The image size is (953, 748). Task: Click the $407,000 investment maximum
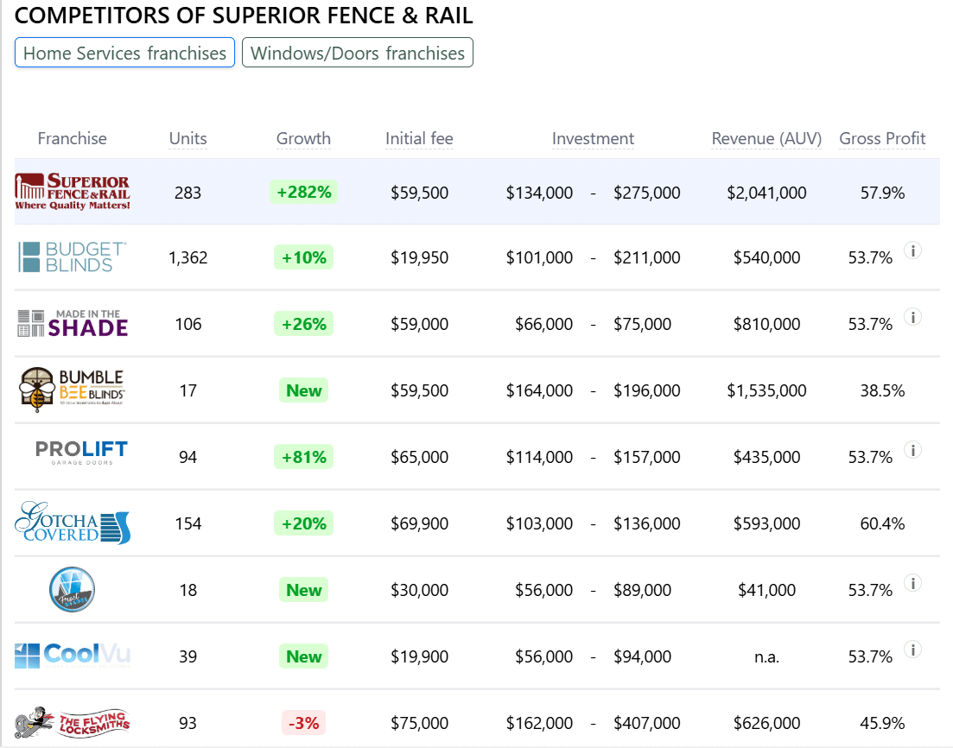[x=646, y=723]
